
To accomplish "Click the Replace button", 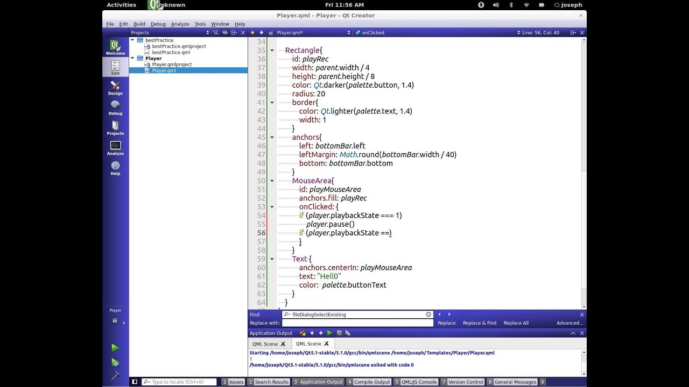I will point(447,323).
